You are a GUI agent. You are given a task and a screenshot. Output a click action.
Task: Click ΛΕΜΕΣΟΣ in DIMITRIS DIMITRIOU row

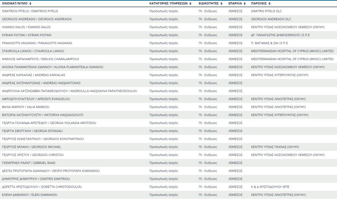pos(235,179)
